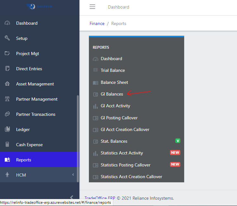Click the Cash Expense calculator icon
Screen dimensions: 237x206
point(7,145)
